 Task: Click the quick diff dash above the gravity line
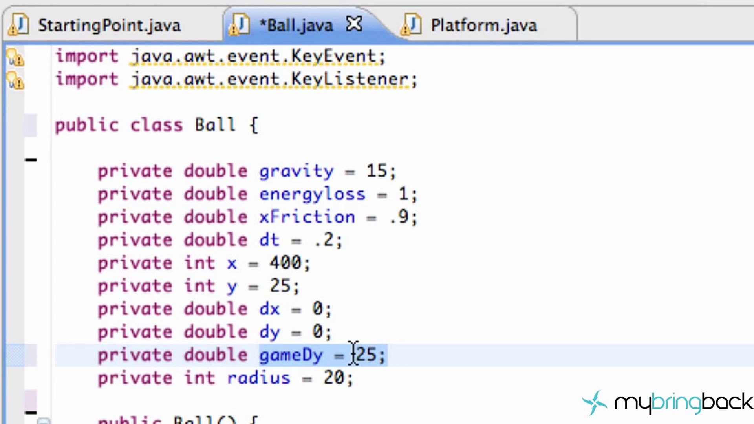point(31,160)
